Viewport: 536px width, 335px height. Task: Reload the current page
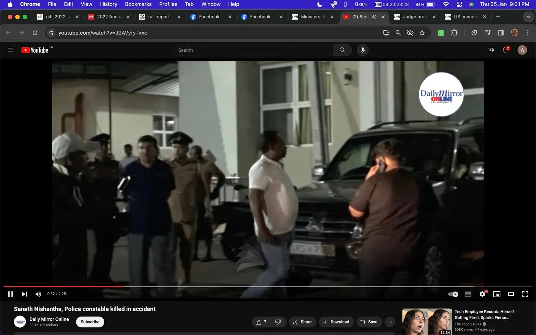(x=35, y=32)
